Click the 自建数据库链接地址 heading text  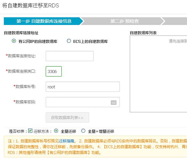pos(21,33)
